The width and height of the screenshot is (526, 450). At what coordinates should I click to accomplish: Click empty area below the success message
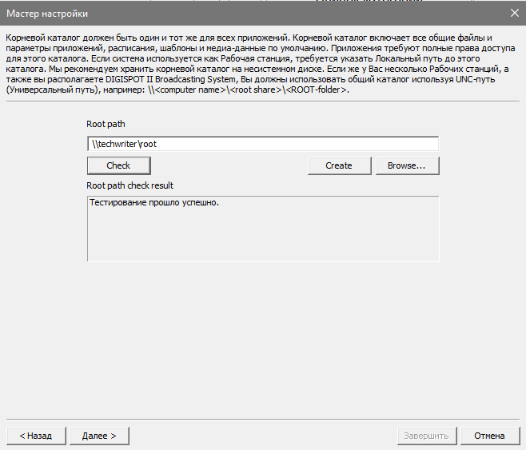point(262,238)
